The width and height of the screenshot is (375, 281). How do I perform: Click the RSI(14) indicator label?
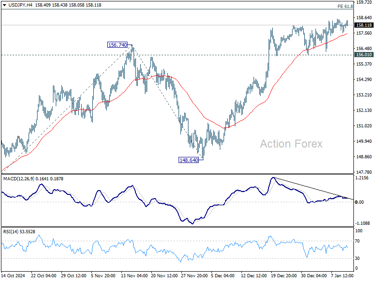(10, 231)
